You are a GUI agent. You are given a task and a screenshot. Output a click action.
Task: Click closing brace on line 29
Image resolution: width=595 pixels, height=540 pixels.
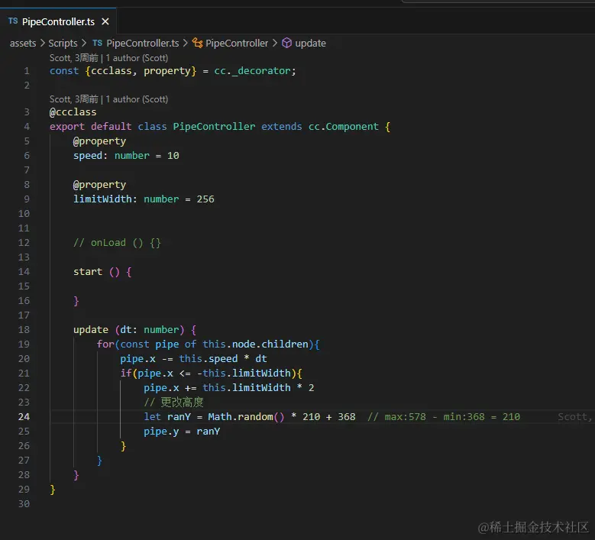coord(53,490)
